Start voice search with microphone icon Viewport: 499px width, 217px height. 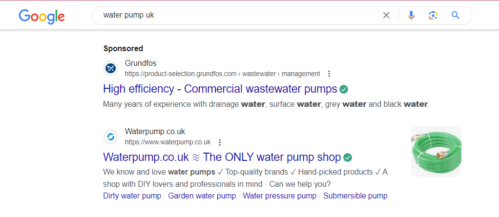[411, 15]
